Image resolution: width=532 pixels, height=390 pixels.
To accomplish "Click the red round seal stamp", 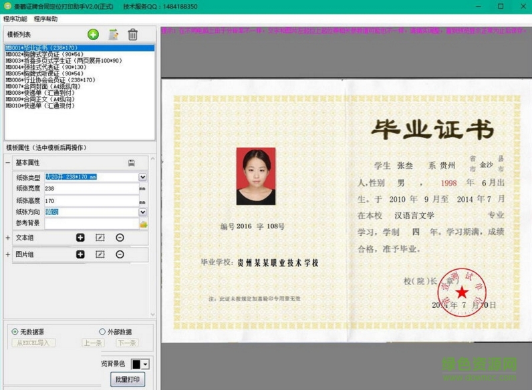I will pos(462,292).
